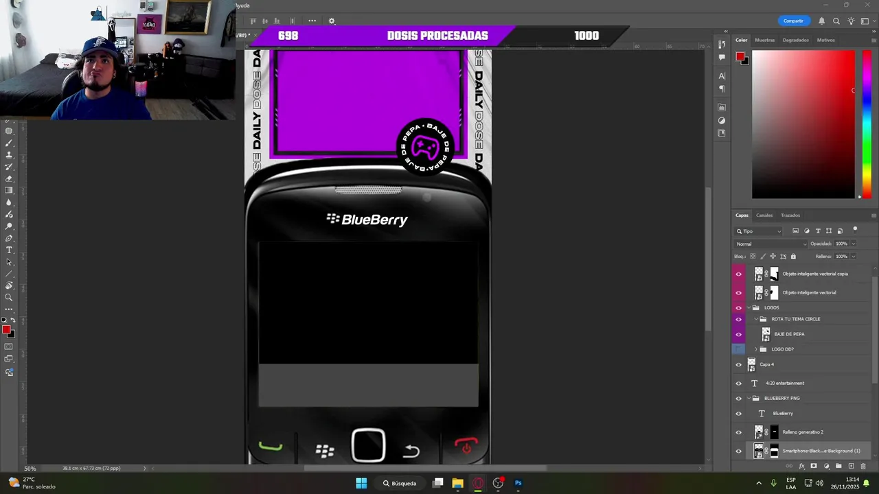
Task: Create new adjustment layer
Action: pyautogui.click(x=826, y=467)
